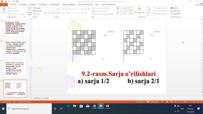Image resolution: width=203 pixels, height=114 pixels.
Task: Select the triangle shape in shapes gallery
Action: (118, 11)
